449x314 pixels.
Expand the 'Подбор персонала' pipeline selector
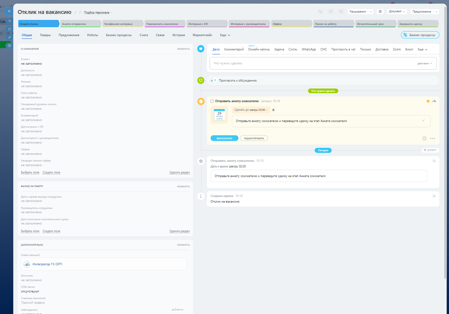point(97,13)
